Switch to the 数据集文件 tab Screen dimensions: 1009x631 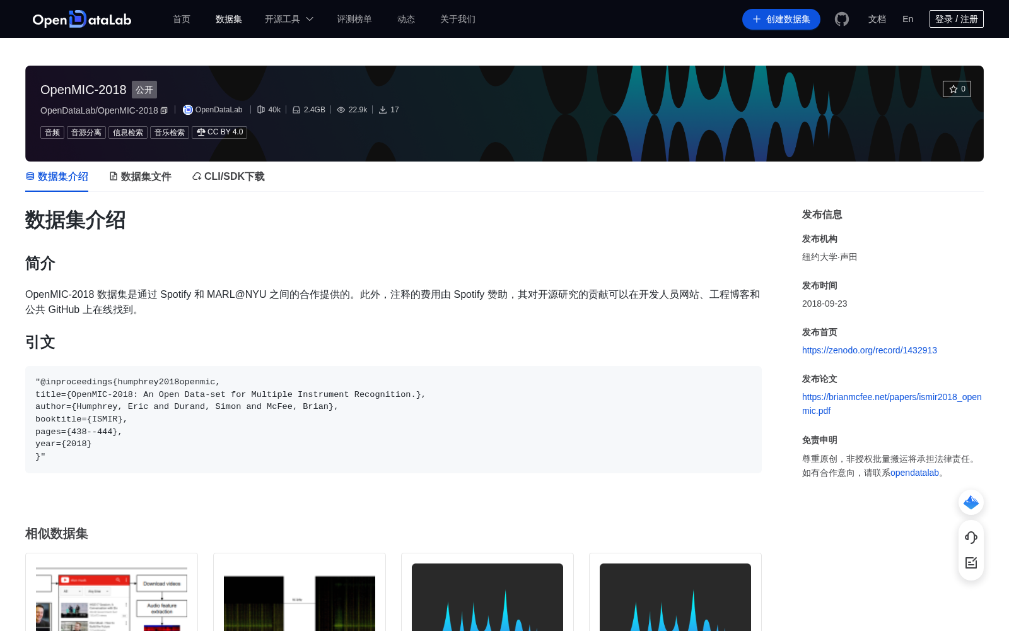click(140, 177)
